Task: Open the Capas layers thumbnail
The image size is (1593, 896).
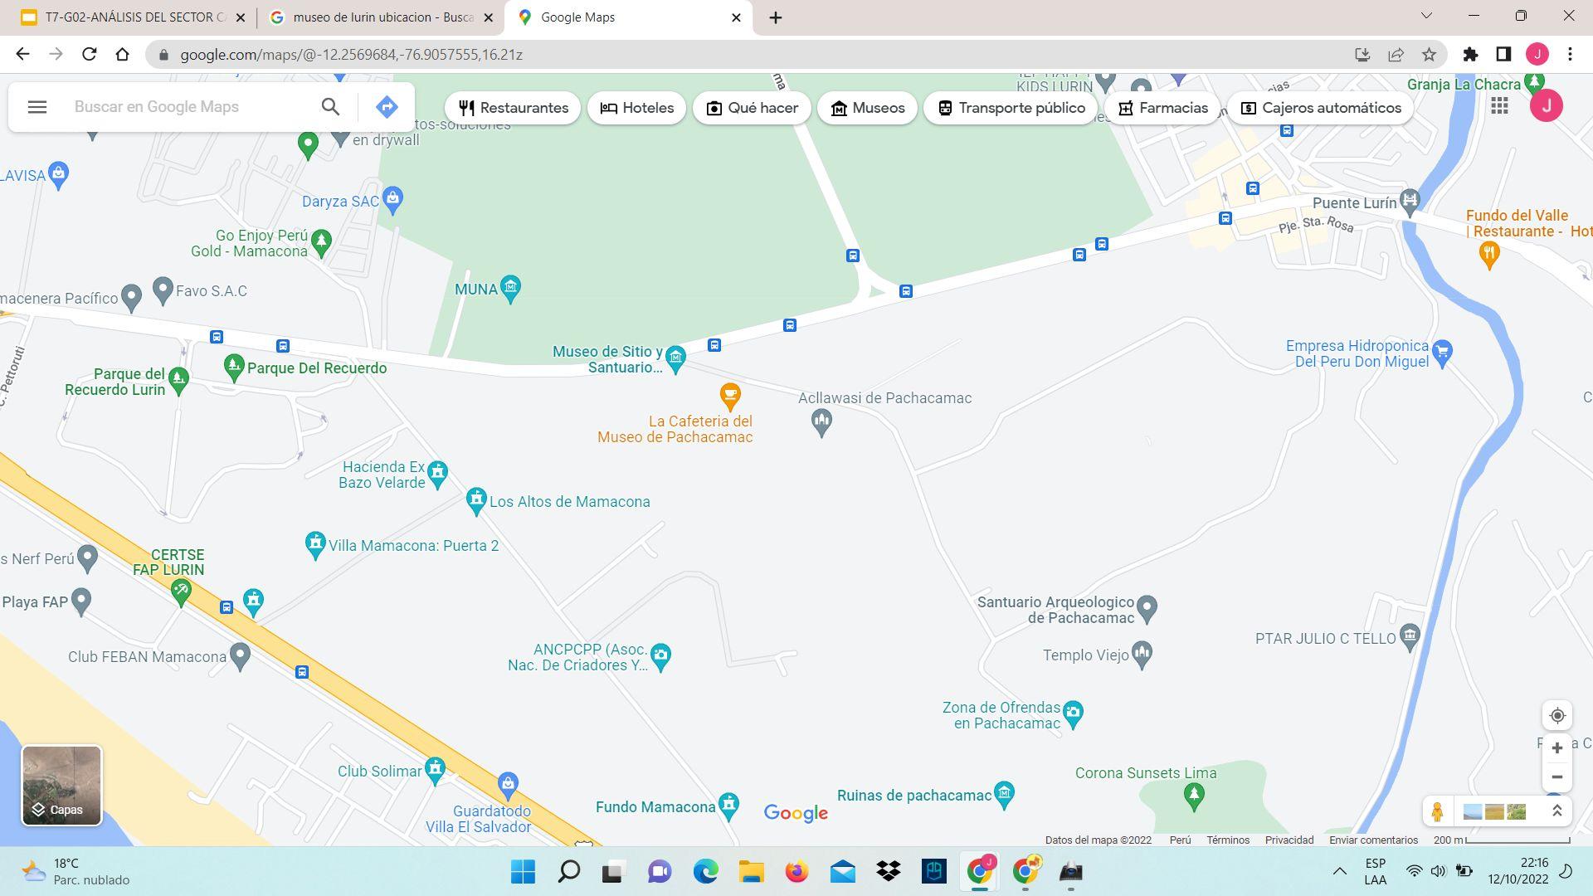Action: (x=62, y=786)
